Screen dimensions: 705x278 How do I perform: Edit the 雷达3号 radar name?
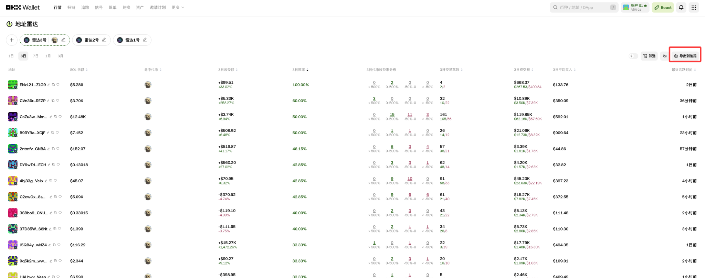click(x=63, y=40)
